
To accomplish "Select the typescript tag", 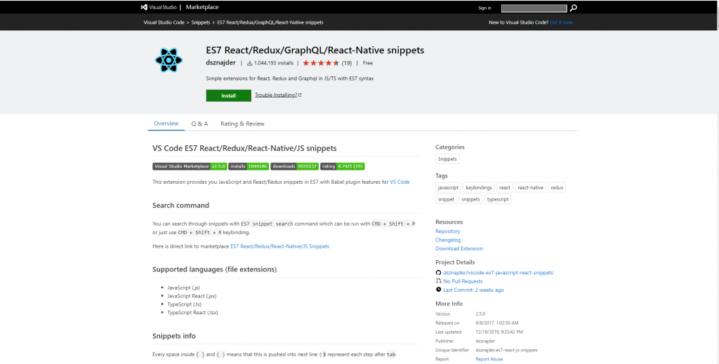I will (498, 199).
